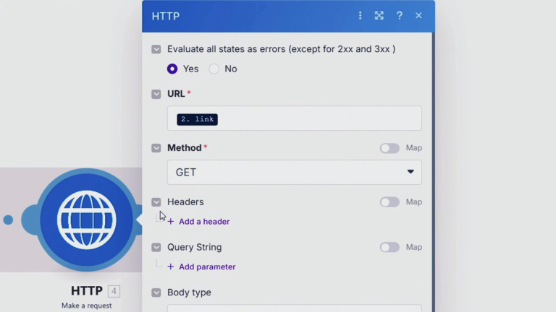Close the HTTP settings dialog
The height and width of the screenshot is (312, 556).
pos(418,16)
